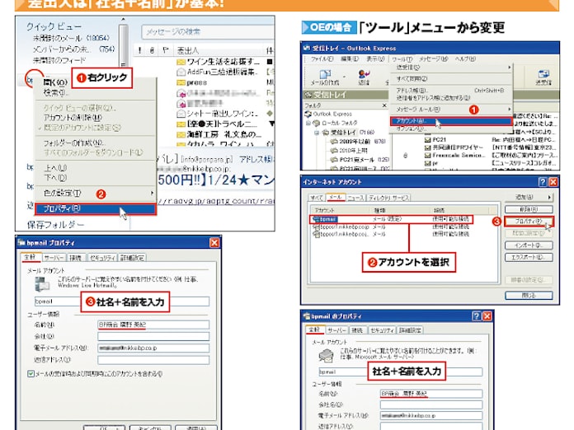
Task: Click the priority (!) column header icon
Action: click(139, 50)
